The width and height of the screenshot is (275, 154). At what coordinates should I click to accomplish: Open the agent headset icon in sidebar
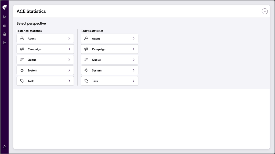[5, 34]
